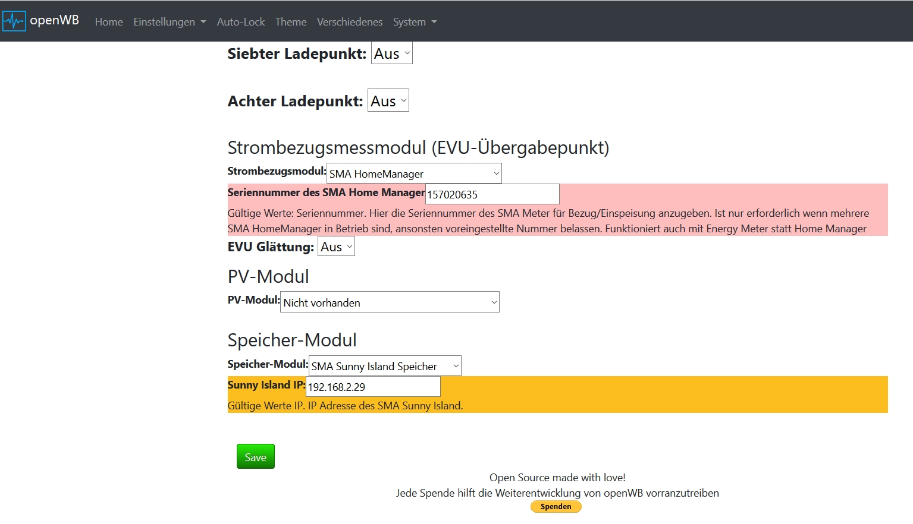Click the Achter Ladepunkt label
The image size is (913, 524).
pos(295,101)
